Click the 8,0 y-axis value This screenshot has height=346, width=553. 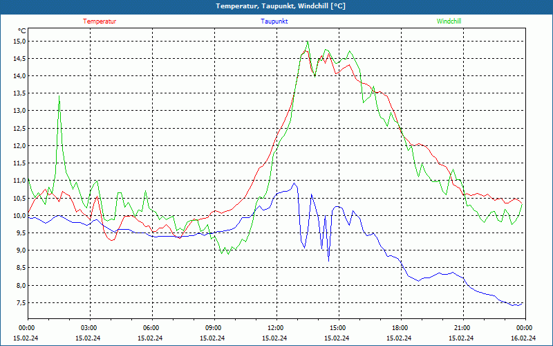click(x=21, y=285)
